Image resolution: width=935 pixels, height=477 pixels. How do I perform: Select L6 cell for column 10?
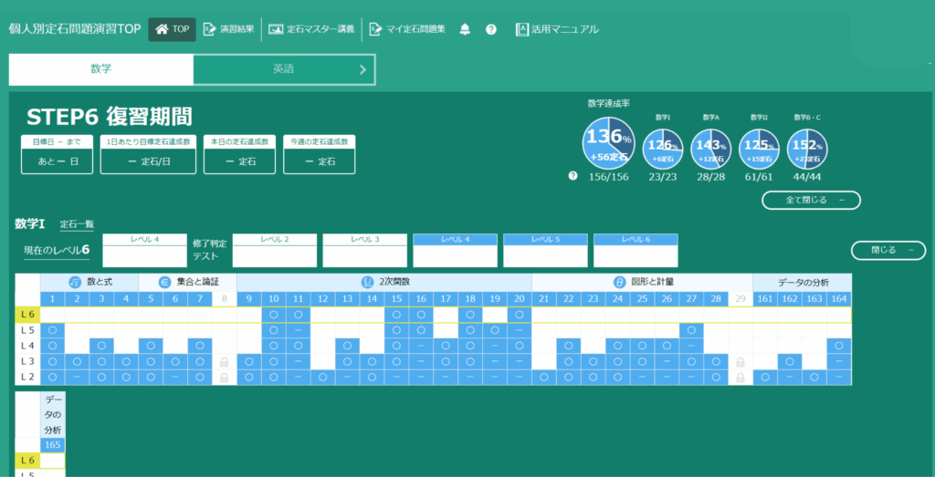tap(274, 315)
